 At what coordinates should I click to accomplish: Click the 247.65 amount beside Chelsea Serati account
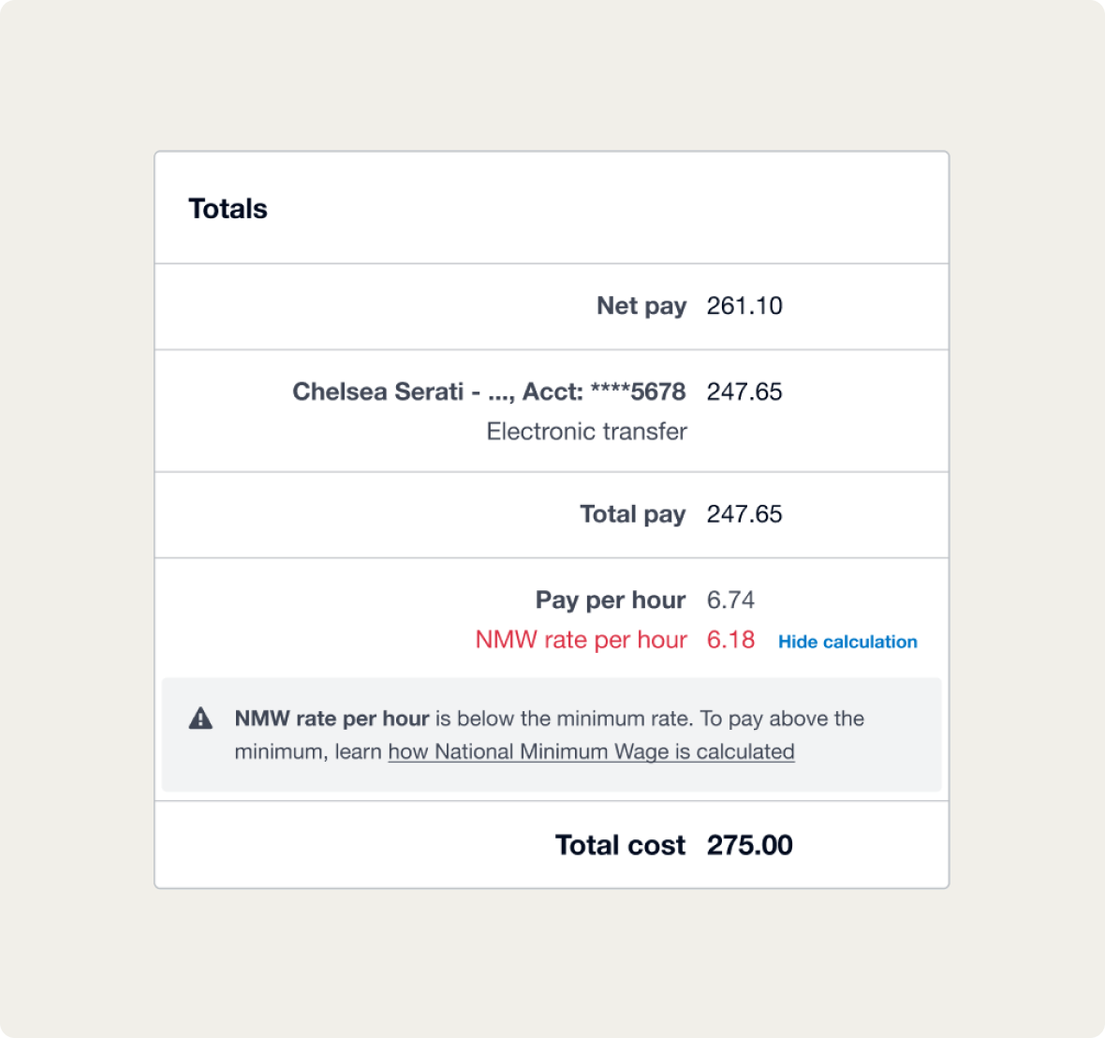tap(744, 392)
